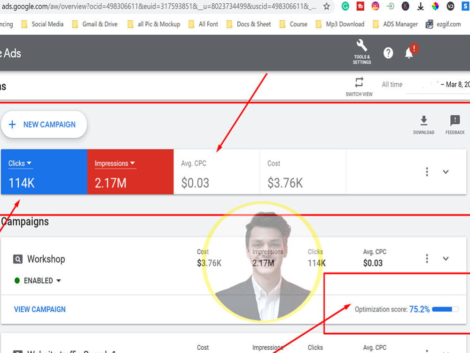
Task: Open the Impressions metric dropdown
Action: (115, 163)
